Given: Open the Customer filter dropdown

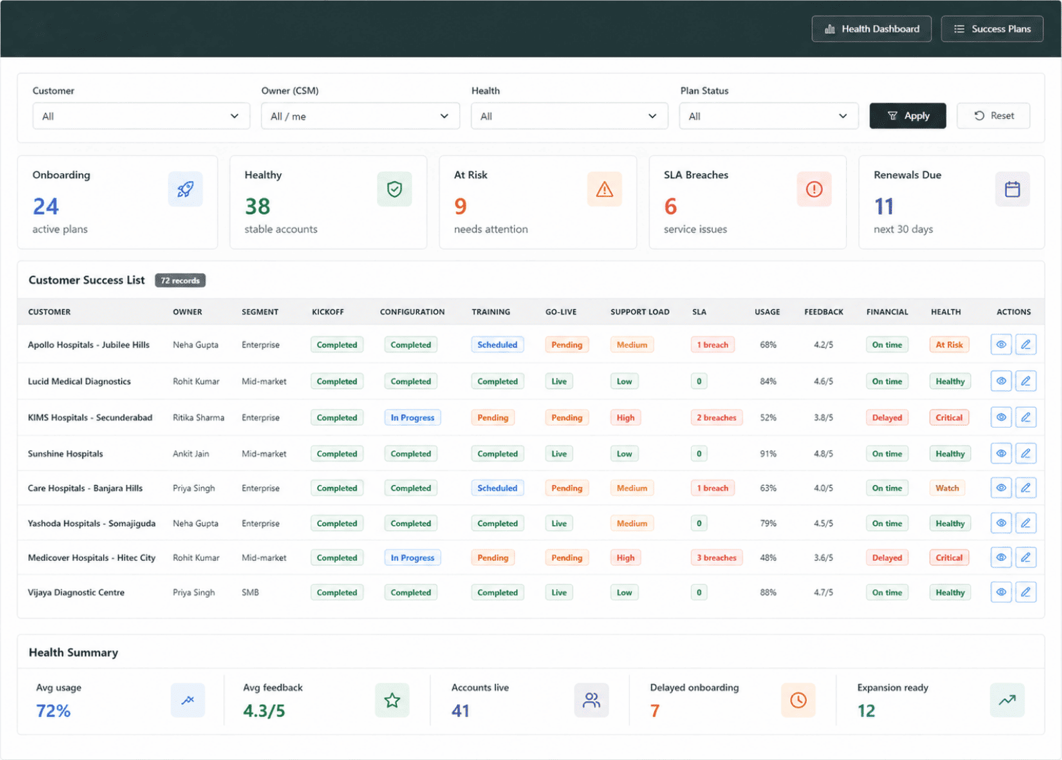Looking at the screenshot, I should pyautogui.click(x=141, y=116).
